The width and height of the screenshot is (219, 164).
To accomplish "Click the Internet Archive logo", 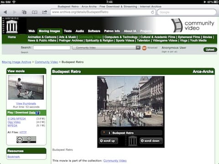I will 10,26.
